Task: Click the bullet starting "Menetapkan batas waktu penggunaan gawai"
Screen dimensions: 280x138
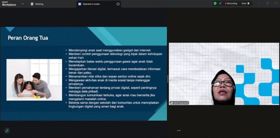Action: click(x=111, y=63)
